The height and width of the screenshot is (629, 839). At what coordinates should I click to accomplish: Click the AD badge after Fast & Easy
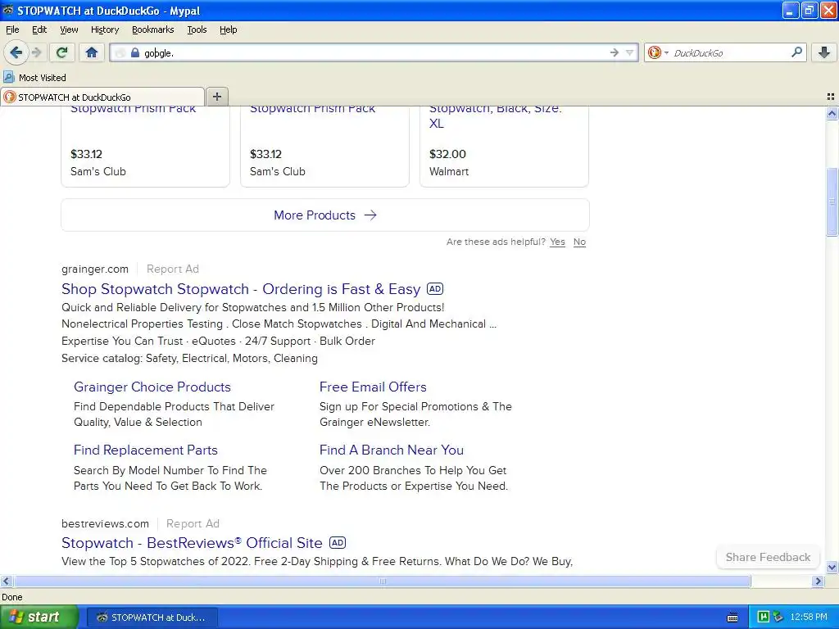point(434,289)
